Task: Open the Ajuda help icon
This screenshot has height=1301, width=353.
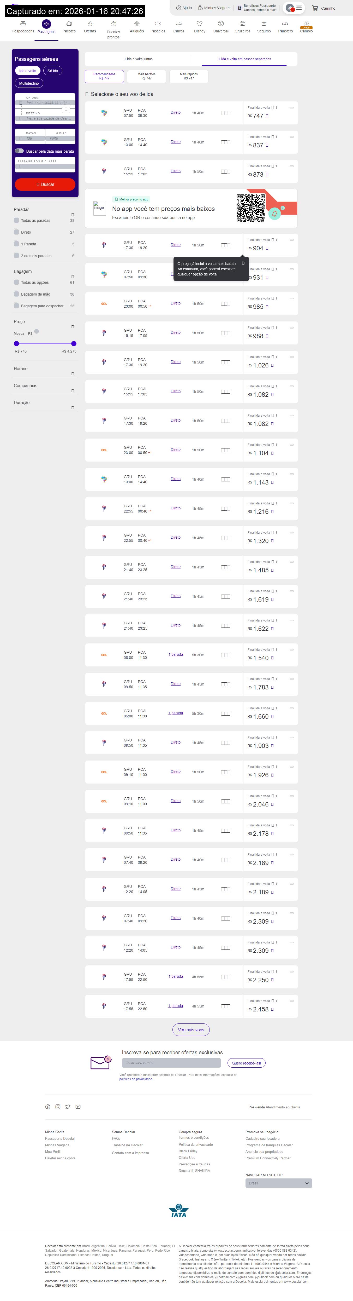Action: click(x=178, y=8)
